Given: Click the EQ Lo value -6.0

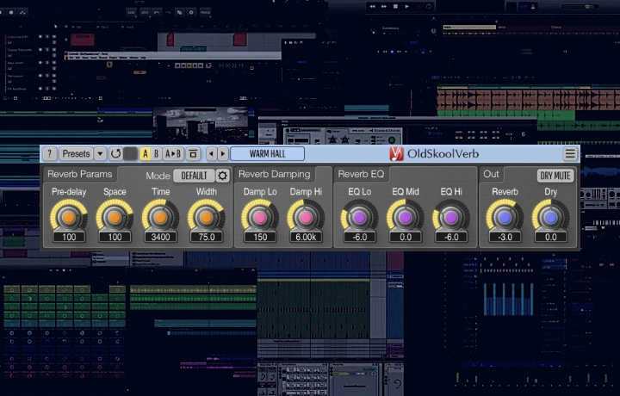Looking at the screenshot, I should pyautogui.click(x=359, y=237).
